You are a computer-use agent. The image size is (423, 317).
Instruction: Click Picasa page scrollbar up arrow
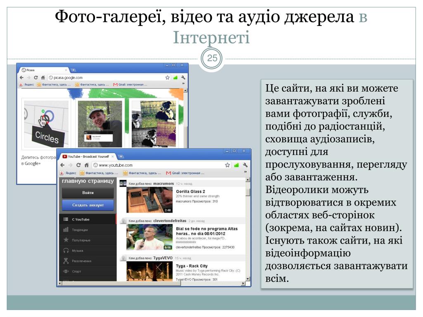click(x=185, y=90)
